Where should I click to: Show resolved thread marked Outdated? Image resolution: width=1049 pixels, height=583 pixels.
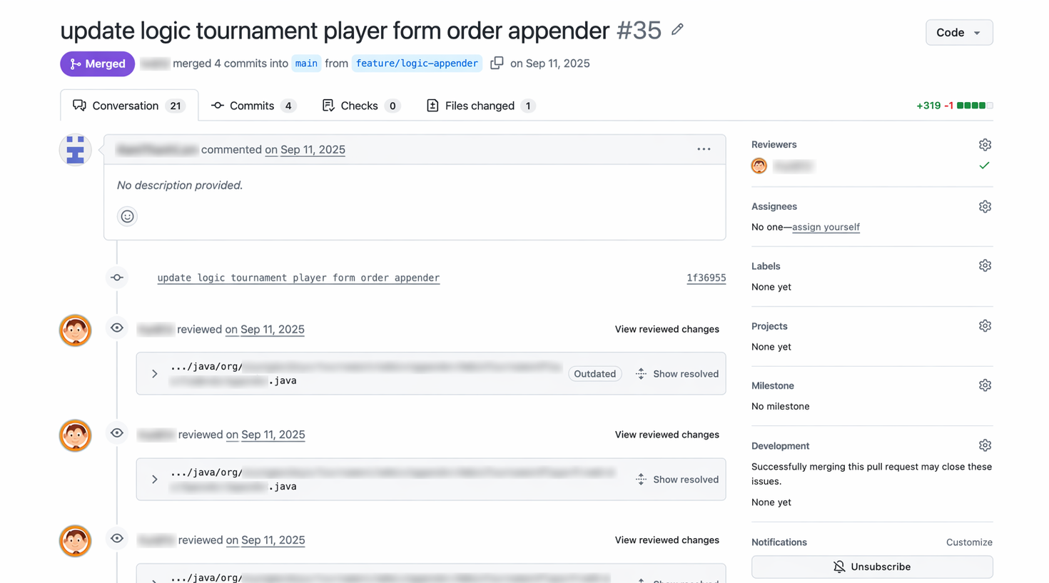(677, 374)
